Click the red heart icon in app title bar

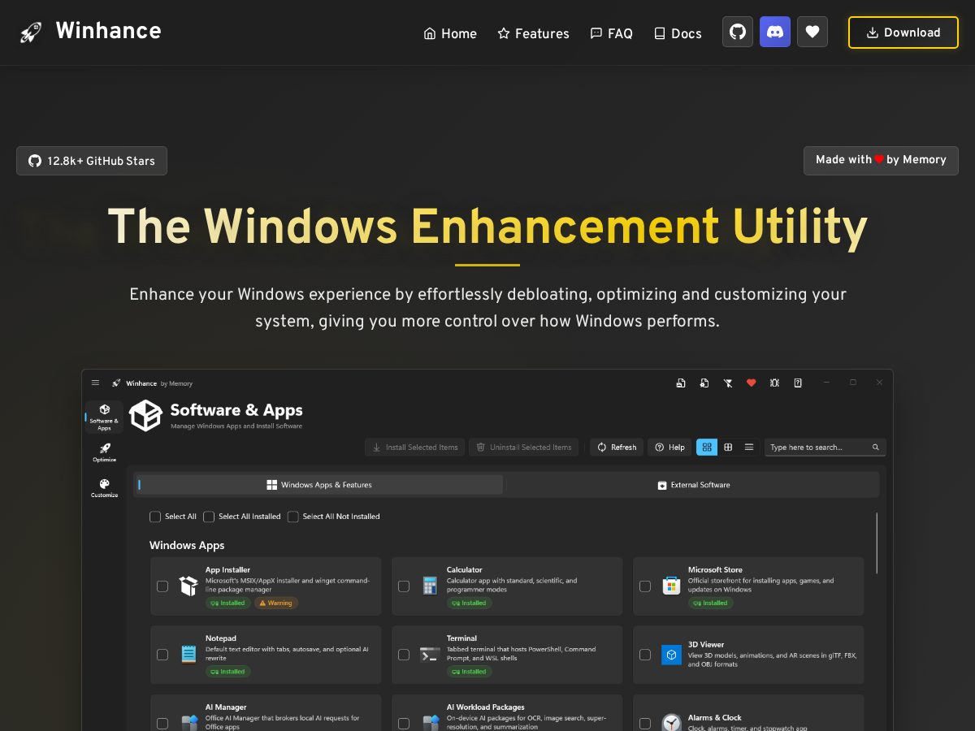click(752, 383)
